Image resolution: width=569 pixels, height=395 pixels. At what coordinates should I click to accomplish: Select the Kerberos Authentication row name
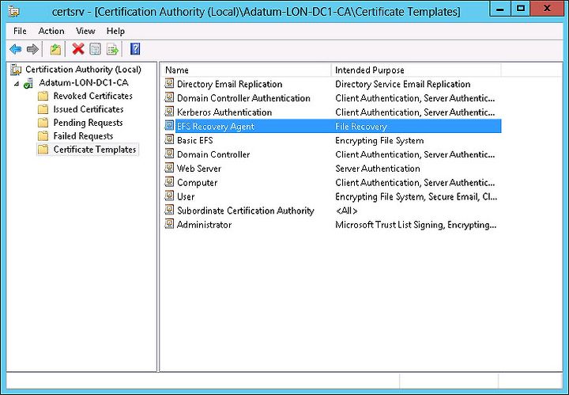click(224, 112)
